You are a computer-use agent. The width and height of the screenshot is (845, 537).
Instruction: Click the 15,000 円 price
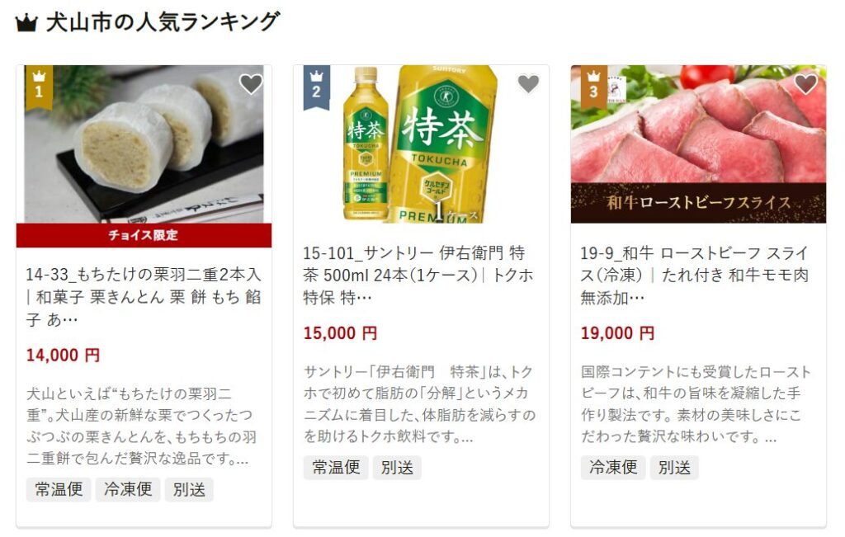(340, 333)
